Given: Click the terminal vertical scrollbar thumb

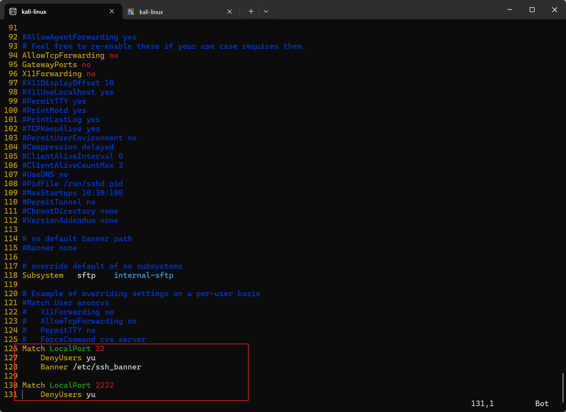Looking at the screenshot, I should coord(563,388).
